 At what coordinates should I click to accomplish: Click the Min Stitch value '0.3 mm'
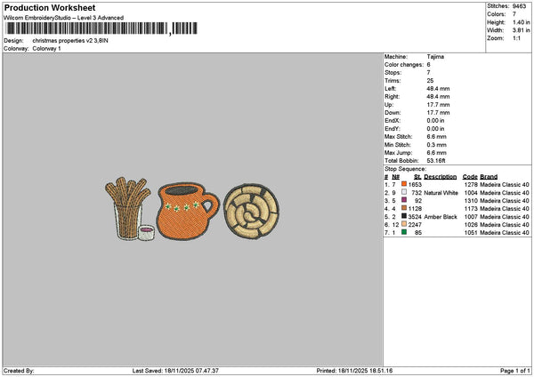436,145
